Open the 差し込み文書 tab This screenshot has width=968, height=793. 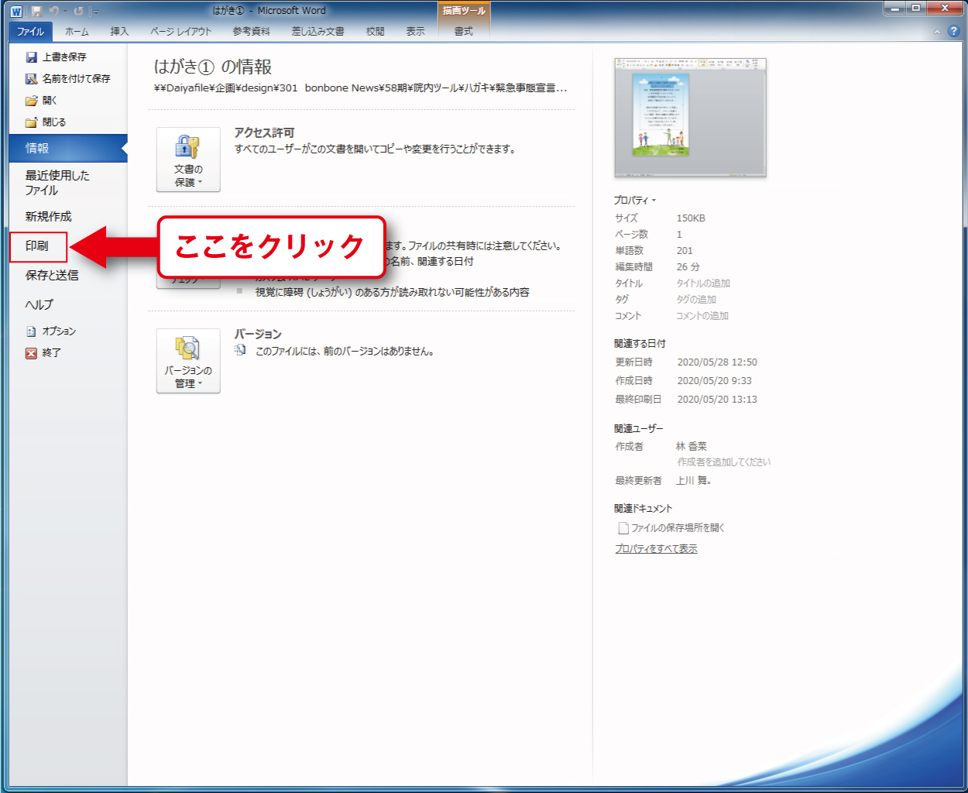click(318, 31)
